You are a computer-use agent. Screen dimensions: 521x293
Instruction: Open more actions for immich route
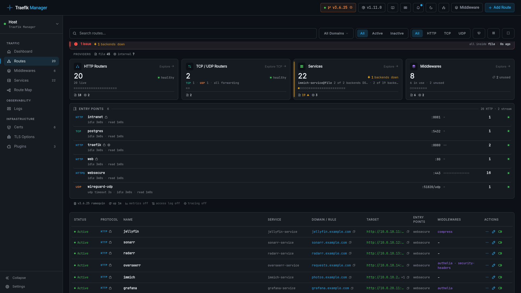[x=487, y=277]
